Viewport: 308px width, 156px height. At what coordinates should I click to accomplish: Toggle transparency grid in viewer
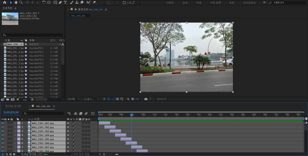click(x=108, y=99)
